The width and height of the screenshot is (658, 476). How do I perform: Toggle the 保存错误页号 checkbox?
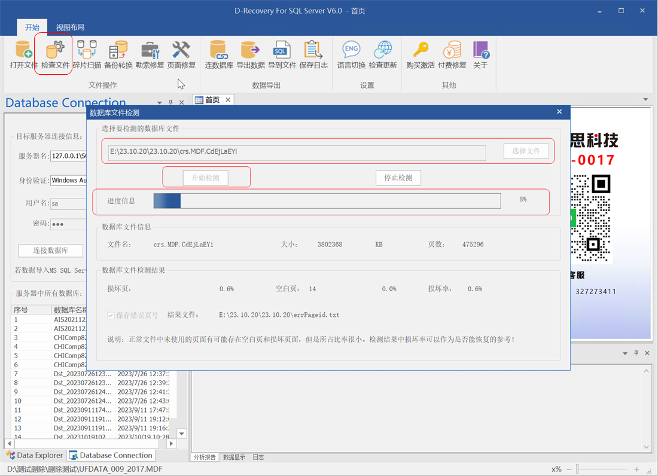(111, 315)
